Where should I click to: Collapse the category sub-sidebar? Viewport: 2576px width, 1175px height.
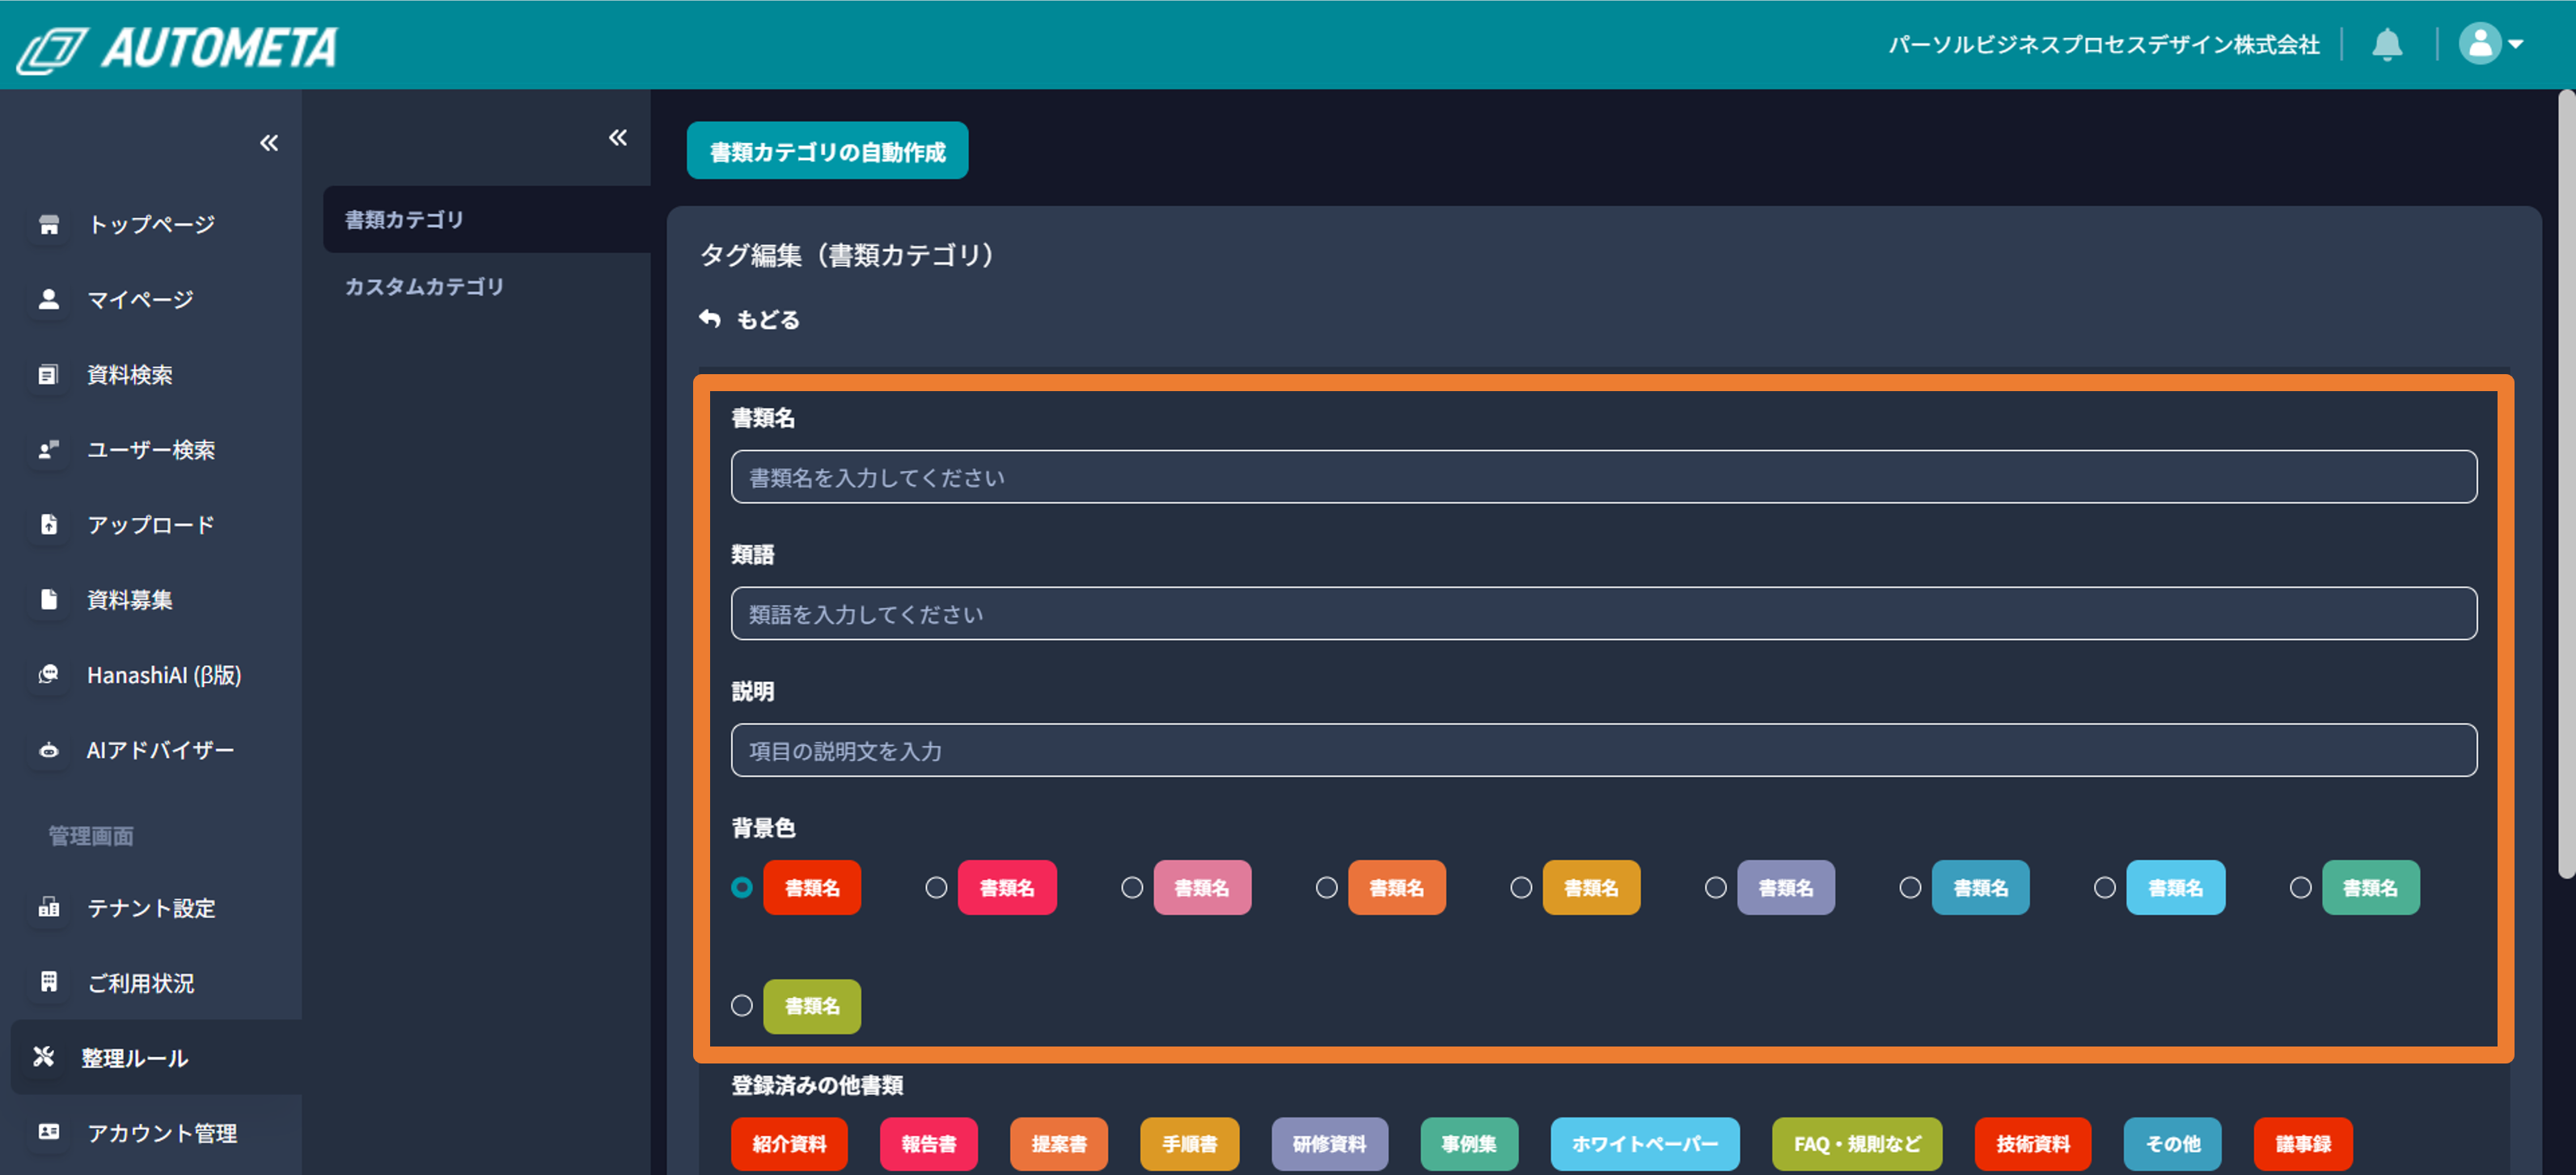pos(618,138)
